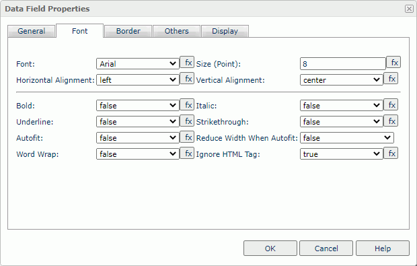Image resolution: width=417 pixels, height=266 pixels.
Task: Click fx button beside Horizontal Alignment
Action: 187,79
